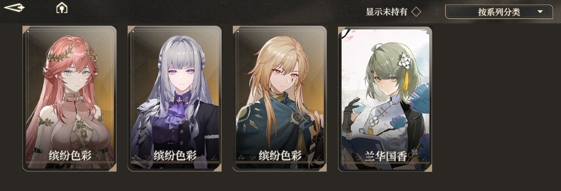Click 缤纷色彩 label on the blonde character card
Screen dimensions: 561x191
[x=280, y=156]
